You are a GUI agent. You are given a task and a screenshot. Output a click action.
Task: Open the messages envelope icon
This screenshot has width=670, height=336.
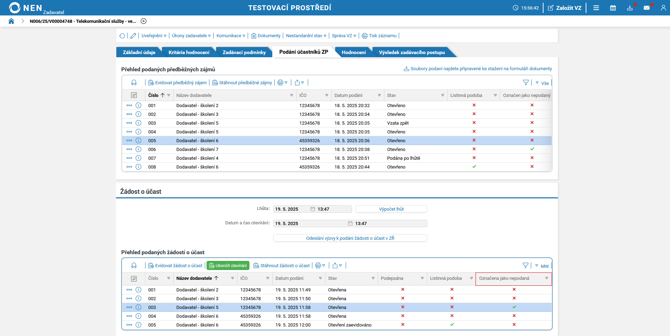tap(646, 8)
